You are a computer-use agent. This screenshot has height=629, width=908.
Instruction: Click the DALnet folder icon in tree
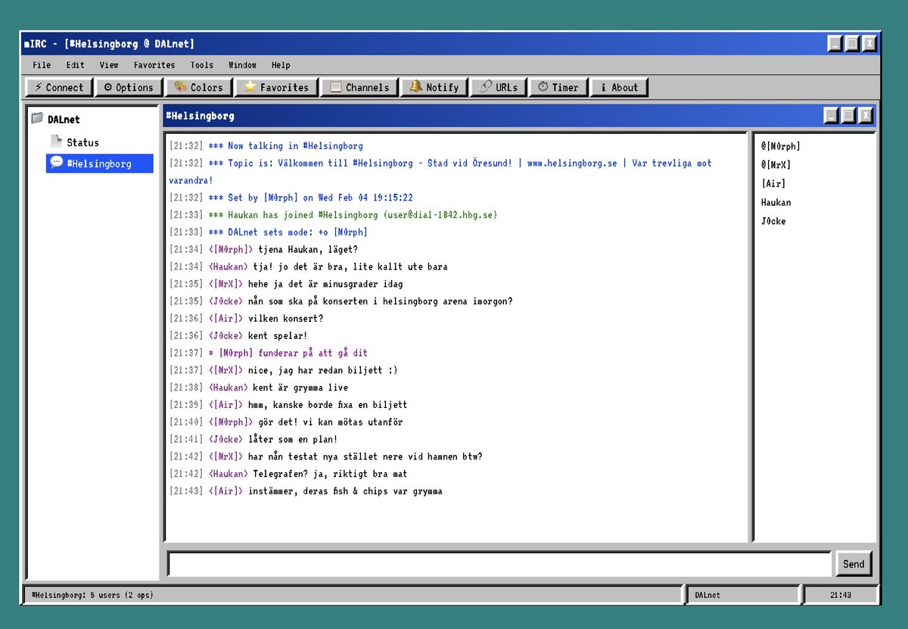coord(37,119)
